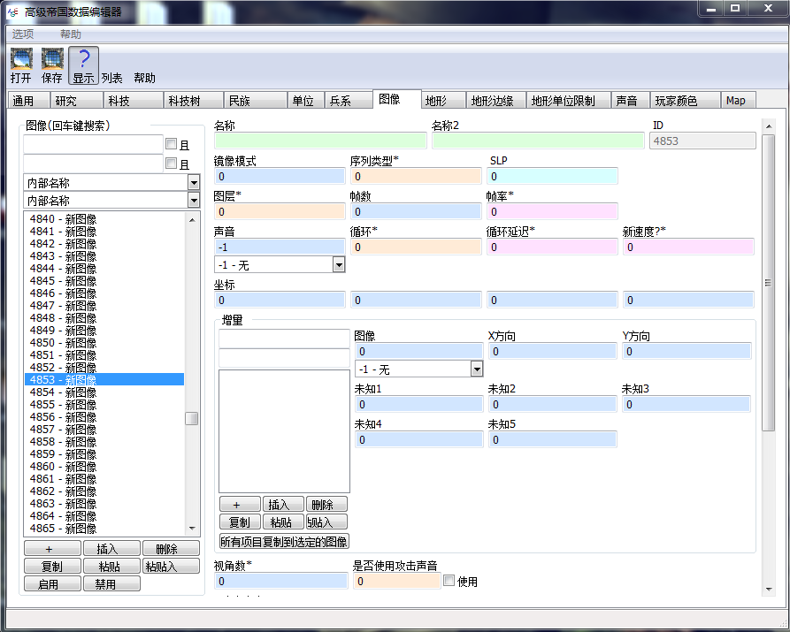Switch to the 单位 tab
The image size is (790, 632).
coord(303,101)
